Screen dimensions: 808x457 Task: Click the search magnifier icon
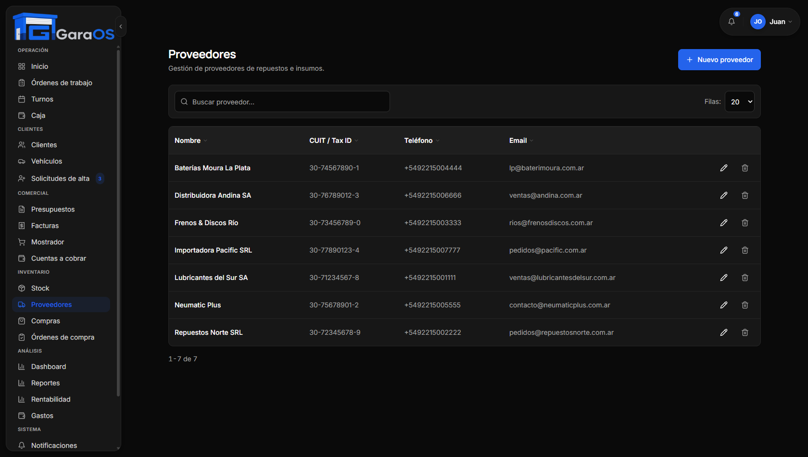coord(184,102)
